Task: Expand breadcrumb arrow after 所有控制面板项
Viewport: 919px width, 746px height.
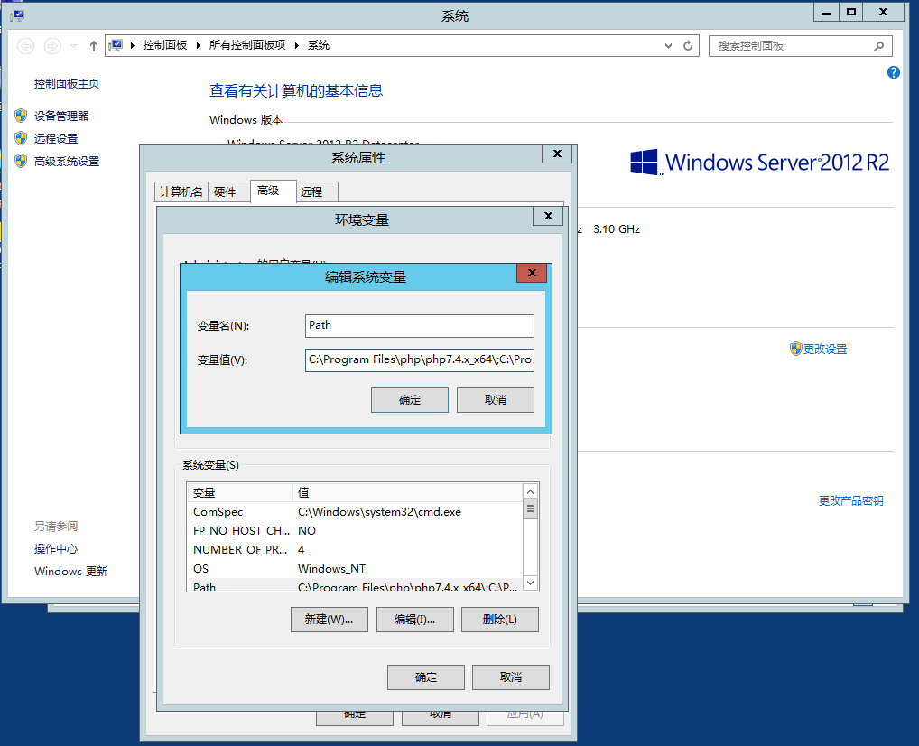Action: pyautogui.click(x=297, y=45)
